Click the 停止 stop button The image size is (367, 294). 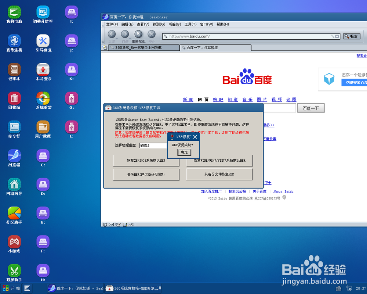point(152,36)
